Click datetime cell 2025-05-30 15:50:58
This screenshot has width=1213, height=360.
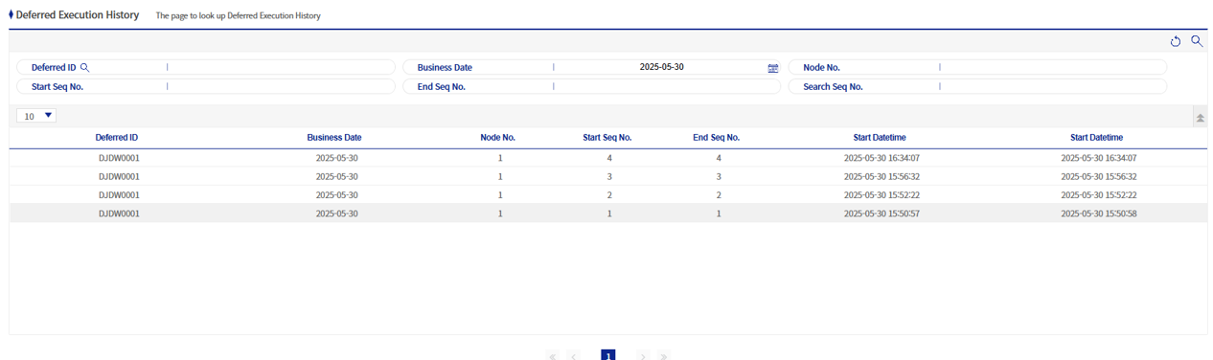click(1099, 214)
